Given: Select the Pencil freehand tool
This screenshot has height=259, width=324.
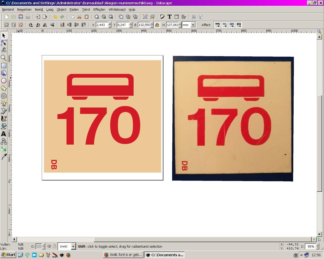Looking at the screenshot, I should (x=4, y=103).
